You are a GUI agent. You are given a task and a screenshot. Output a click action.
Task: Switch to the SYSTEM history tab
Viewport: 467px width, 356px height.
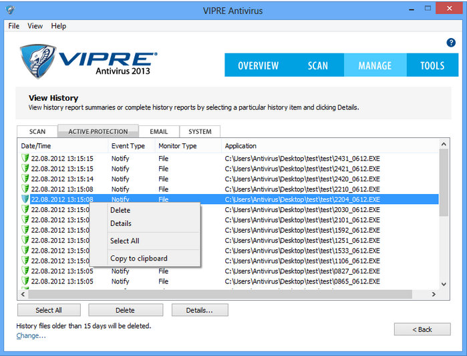200,131
